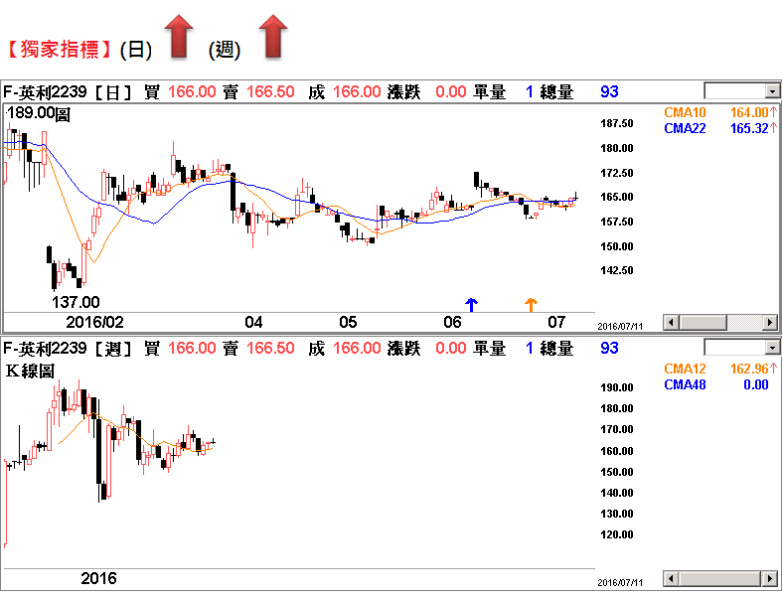The image size is (783, 598).
Task: Click the F-英利2239 [日] title
Action: [x=68, y=91]
